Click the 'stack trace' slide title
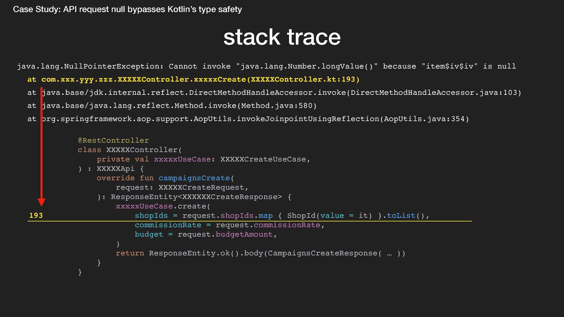Screen dimensions: 564x317 tap(282, 37)
